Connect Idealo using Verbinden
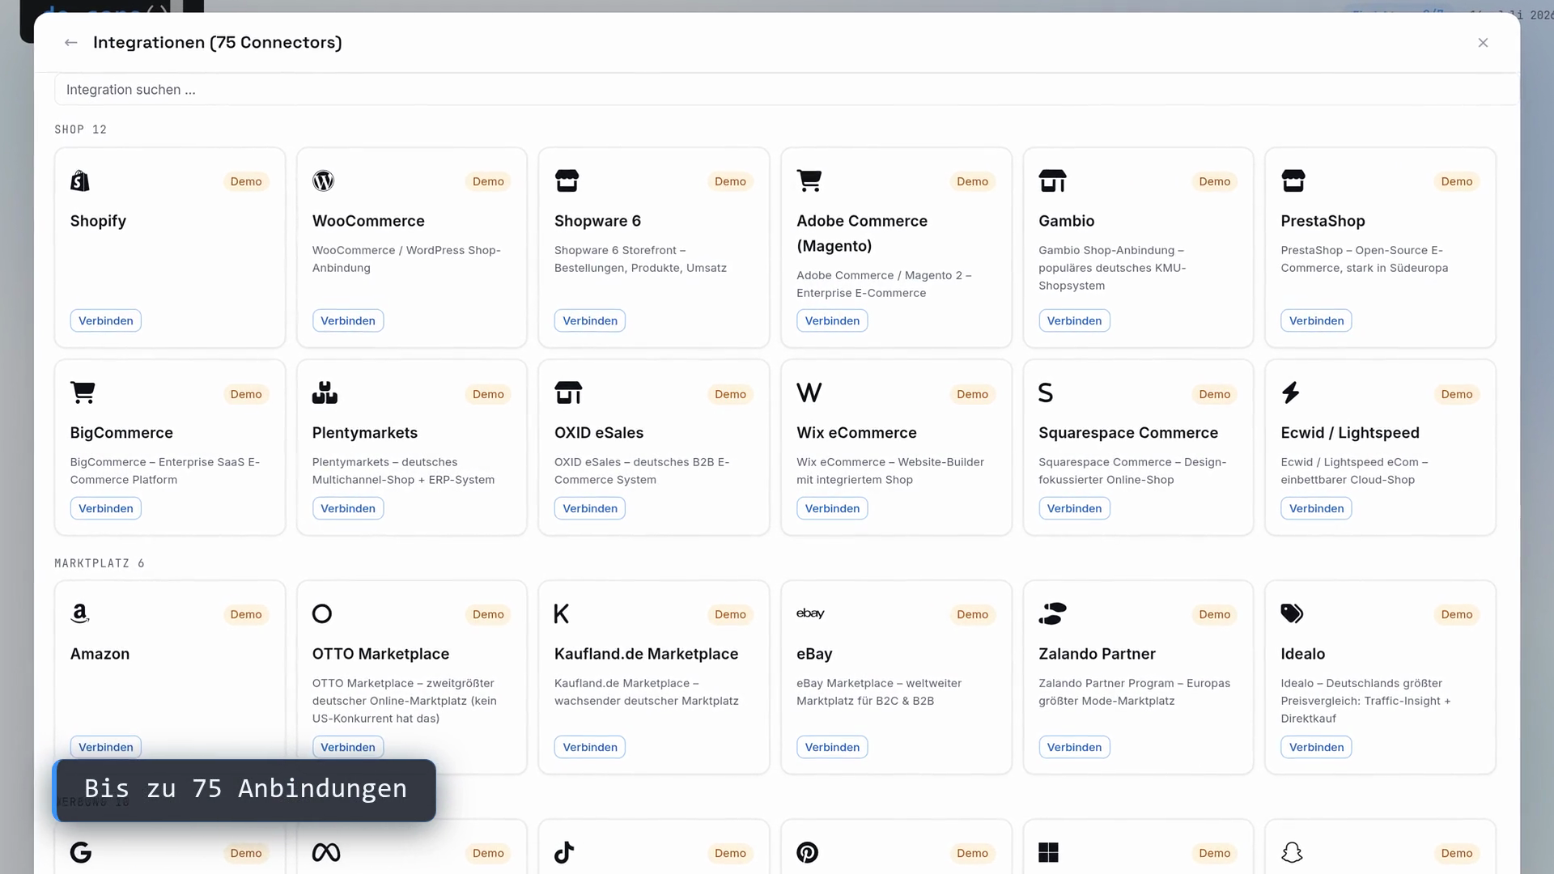This screenshot has height=874, width=1554. pyautogui.click(x=1316, y=747)
